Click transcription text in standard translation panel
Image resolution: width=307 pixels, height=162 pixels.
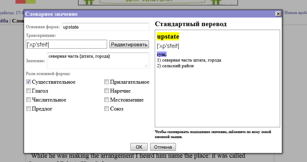[x=168, y=46]
